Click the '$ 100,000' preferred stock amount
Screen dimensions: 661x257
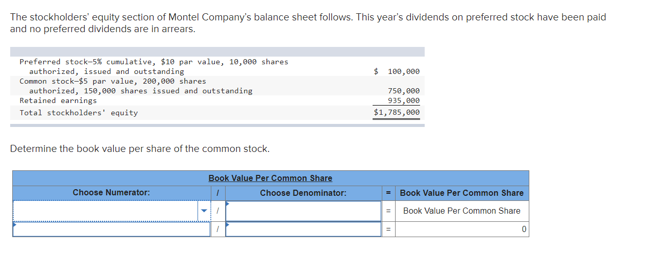[397, 71]
